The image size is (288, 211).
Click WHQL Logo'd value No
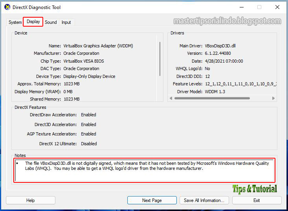(x=207, y=69)
